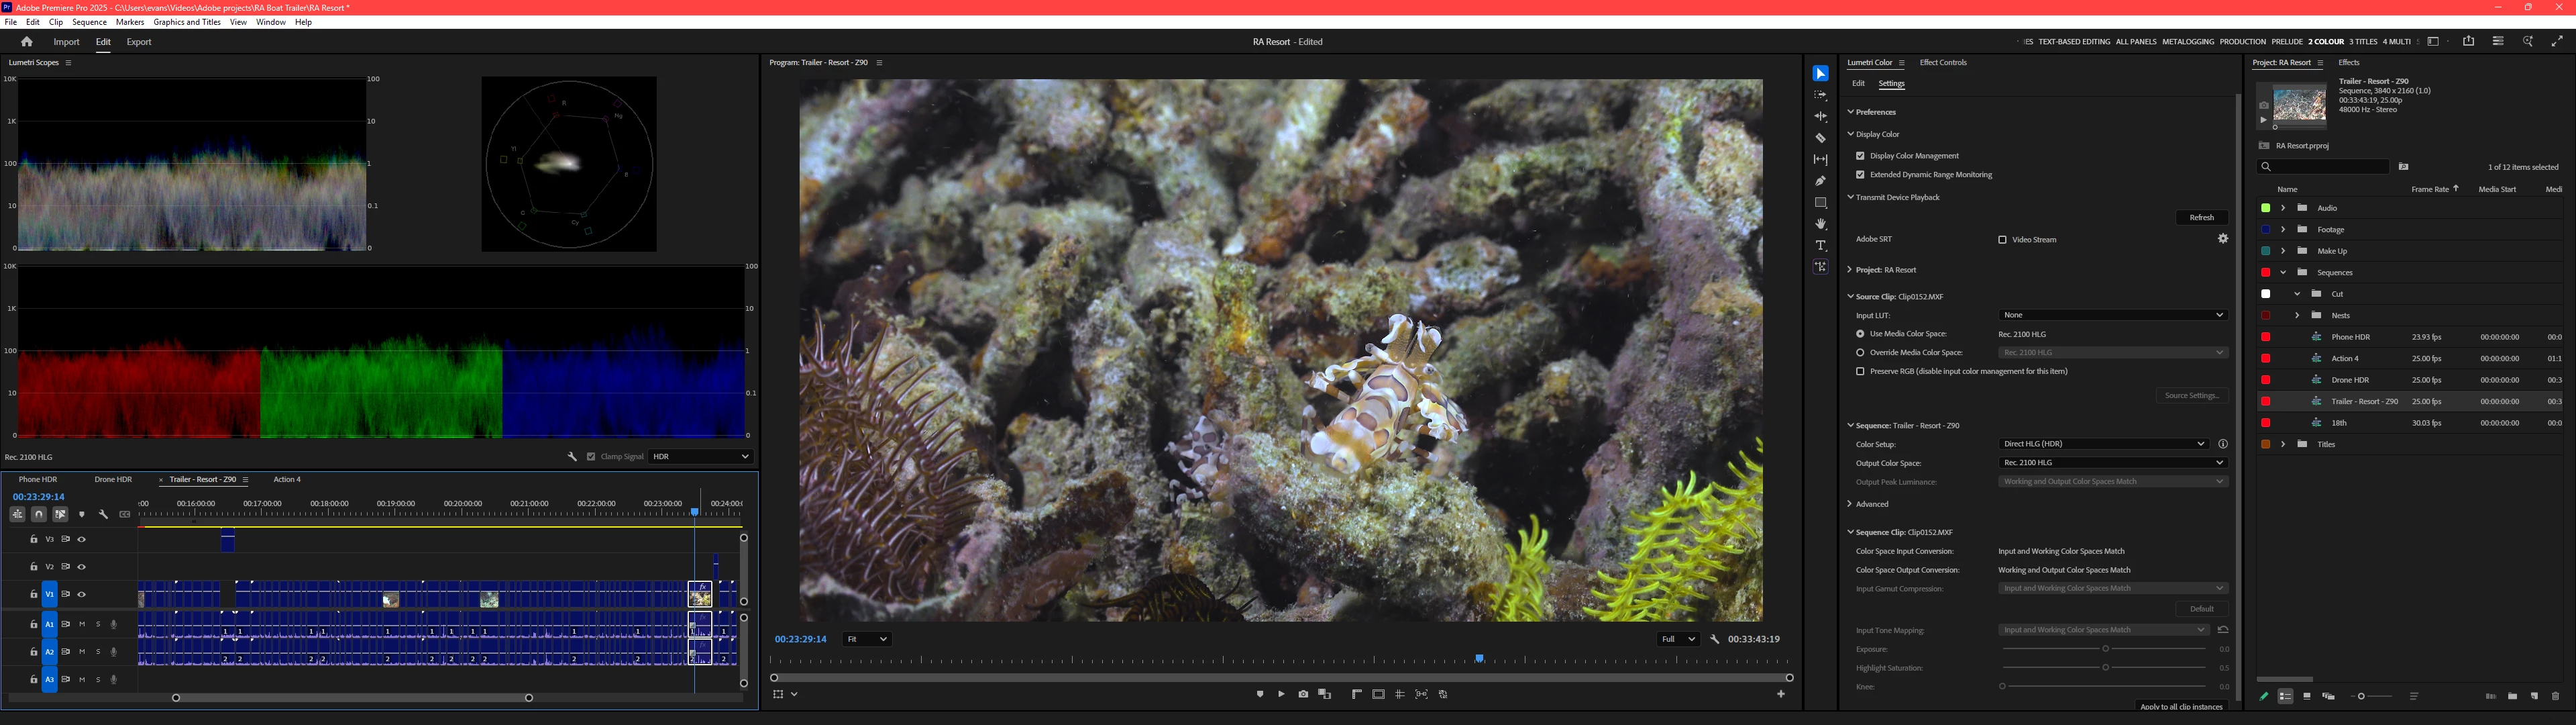The width and height of the screenshot is (2576, 725).
Task: Select the Razor tool
Action: tap(1820, 138)
